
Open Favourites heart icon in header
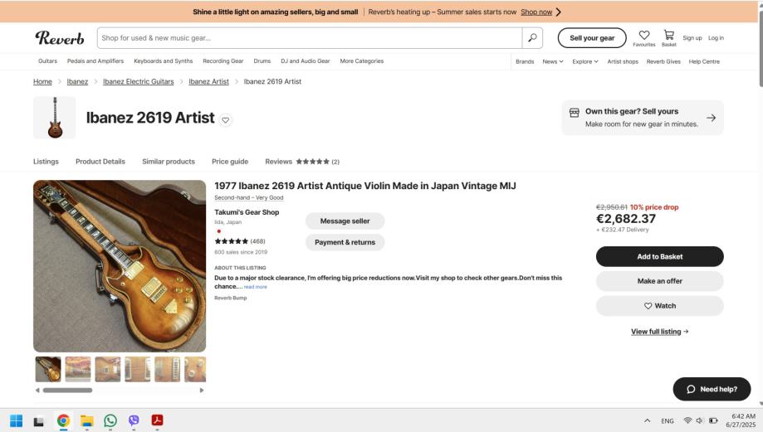[x=644, y=36]
